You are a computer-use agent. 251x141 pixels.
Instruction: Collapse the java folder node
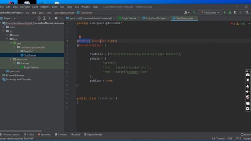11,43
